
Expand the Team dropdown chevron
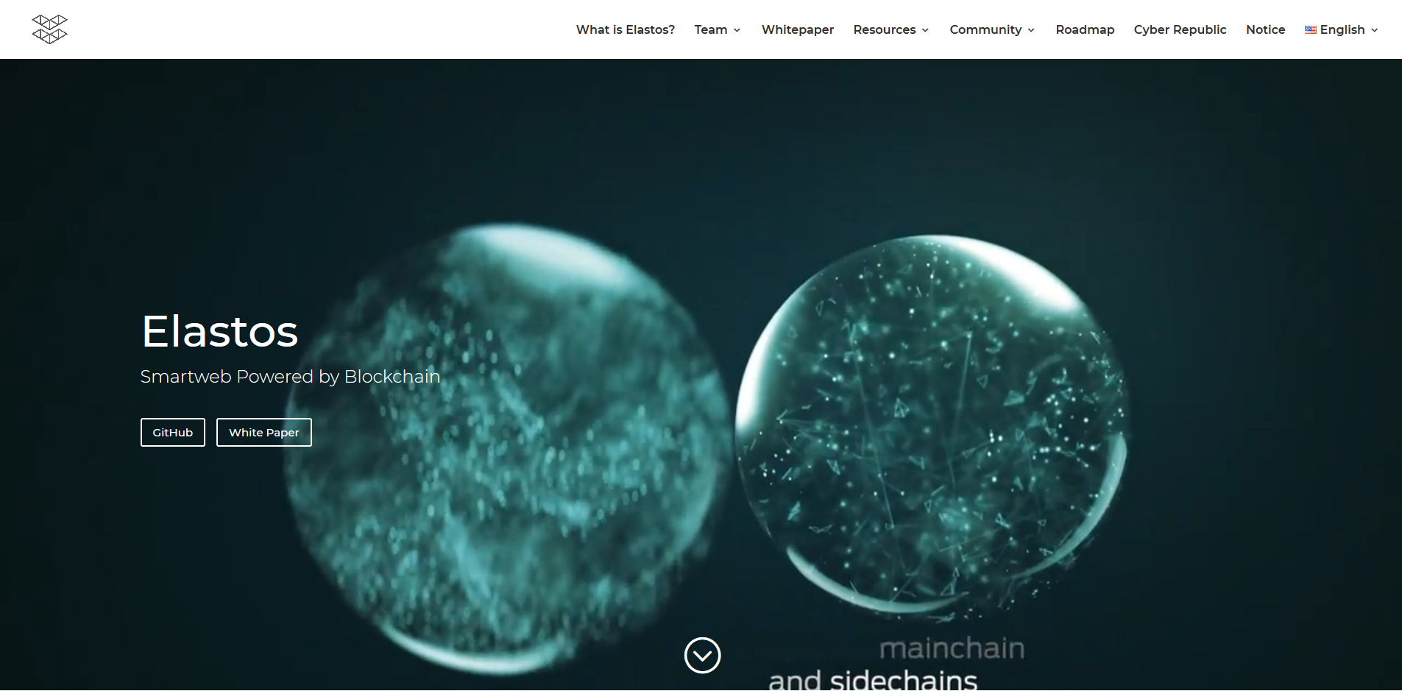click(x=737, y=30)
